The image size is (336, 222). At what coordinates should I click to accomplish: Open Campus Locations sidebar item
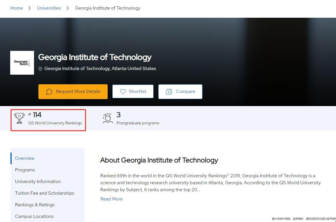click(34, 216)
